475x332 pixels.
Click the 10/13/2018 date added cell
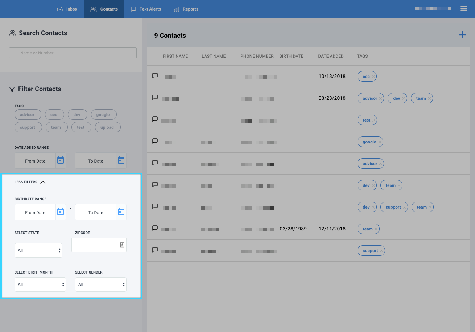coord(332,76)
